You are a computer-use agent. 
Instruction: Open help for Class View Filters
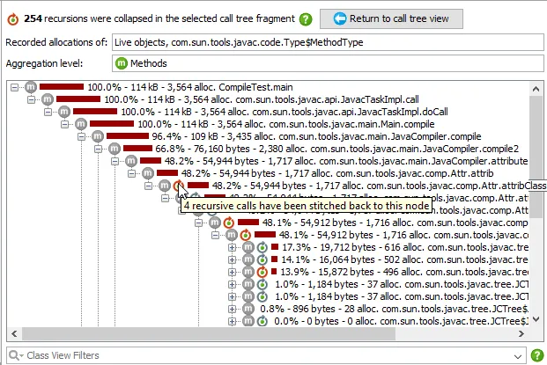[x=537, y=355]
